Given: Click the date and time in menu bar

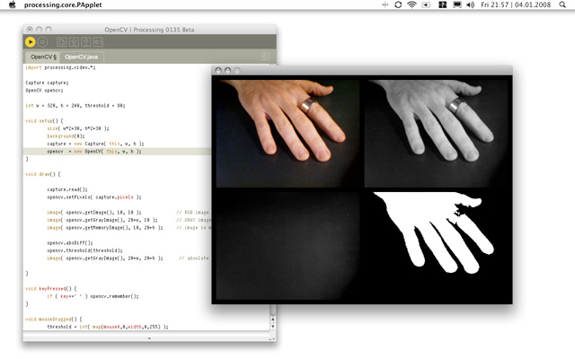Looking at the screenshot, I should pos(516,4).
